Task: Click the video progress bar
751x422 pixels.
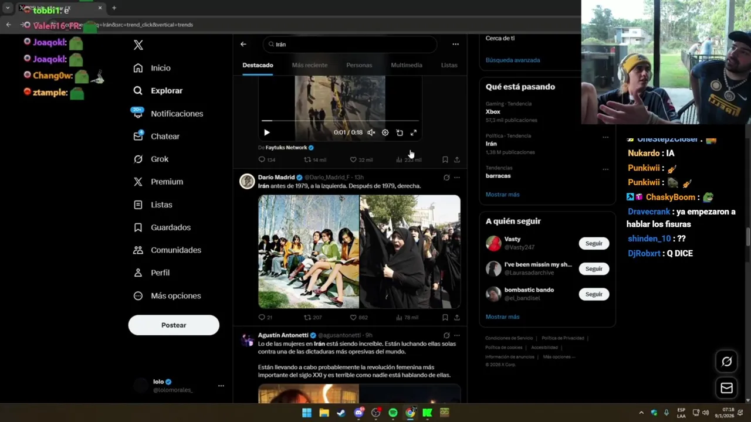Action: click(x=340, y=121)
